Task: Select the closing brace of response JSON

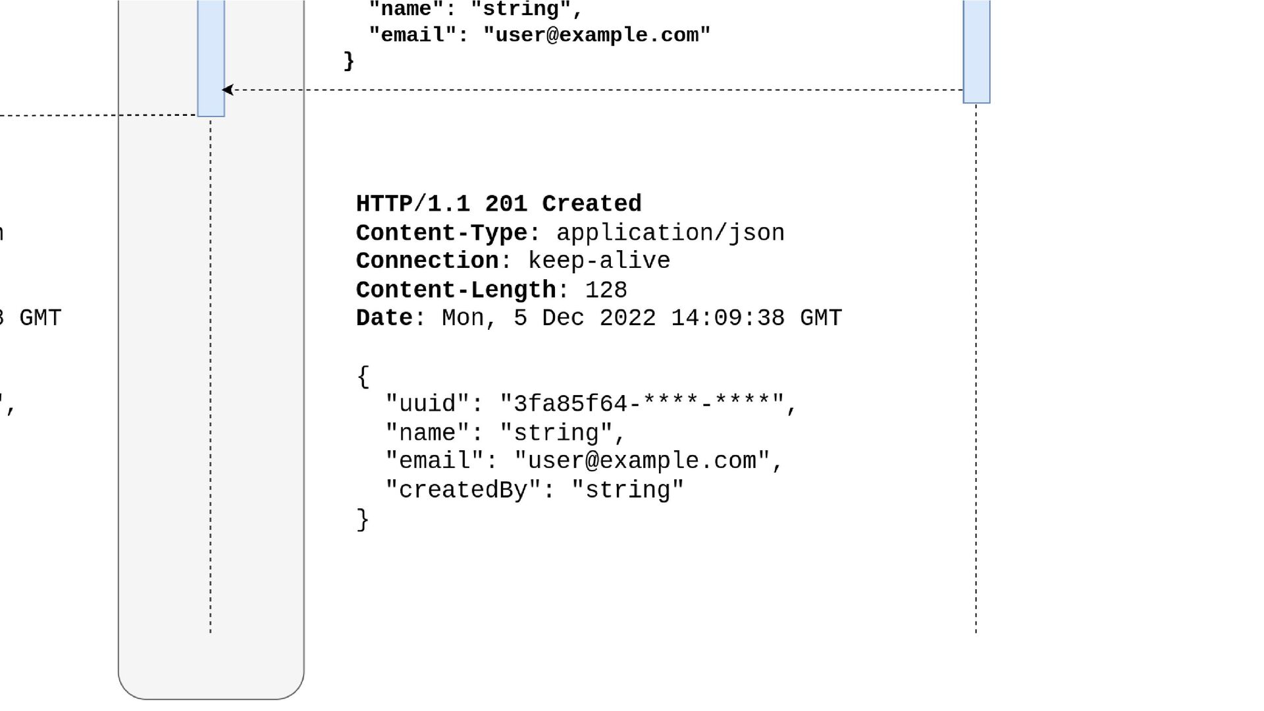Action: 362,519
